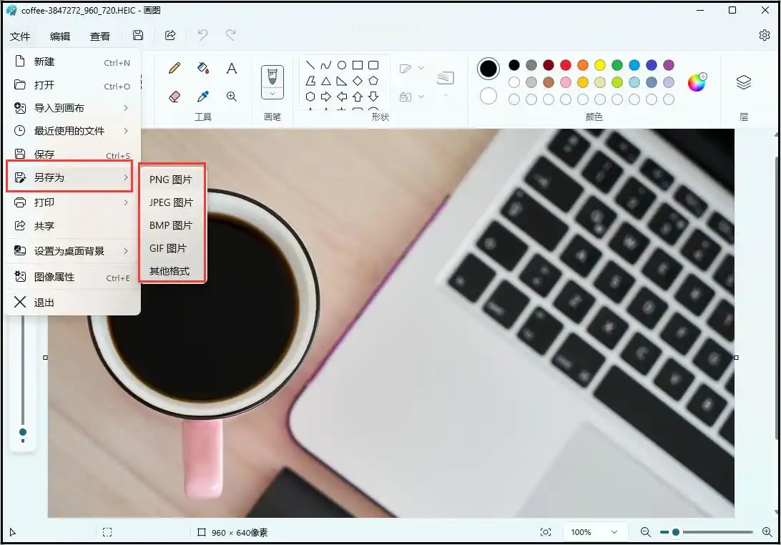Pick the red color swatch
The image size is (781, 545).
pyautogui.click(x=566, y=65)
